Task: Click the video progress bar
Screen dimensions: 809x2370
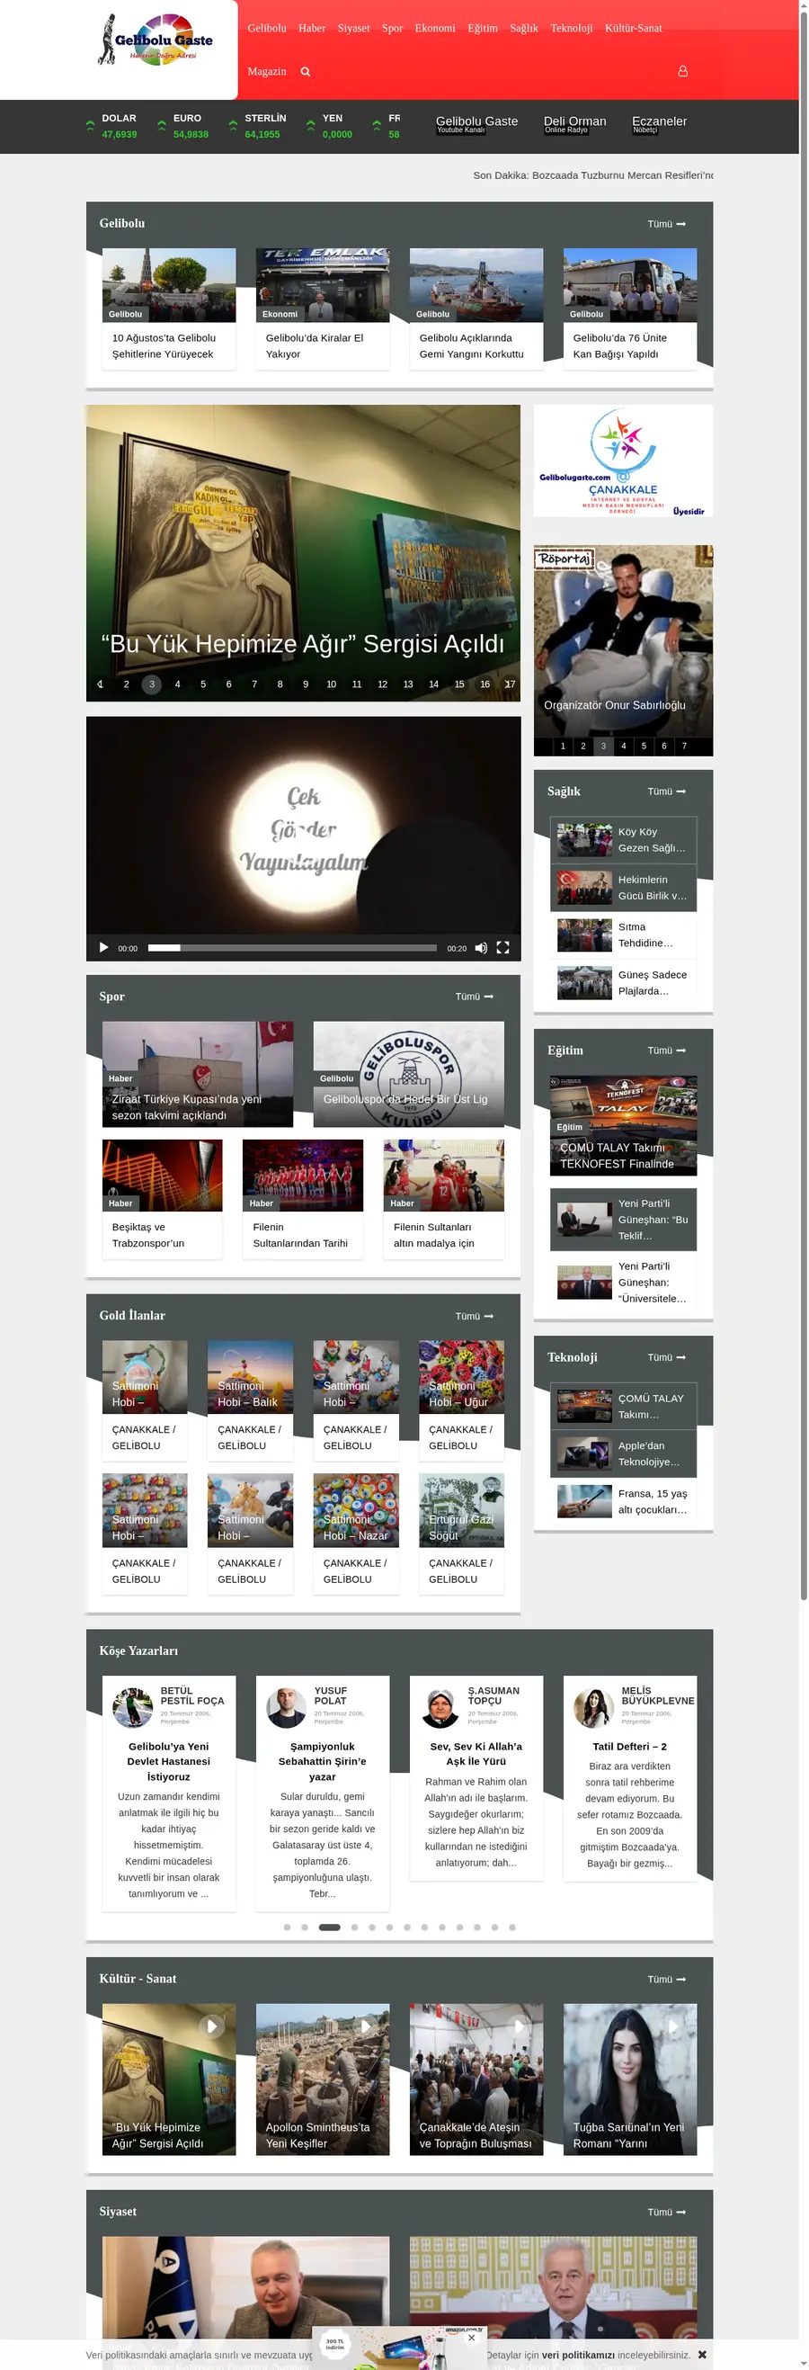Action: pos(292,948)
